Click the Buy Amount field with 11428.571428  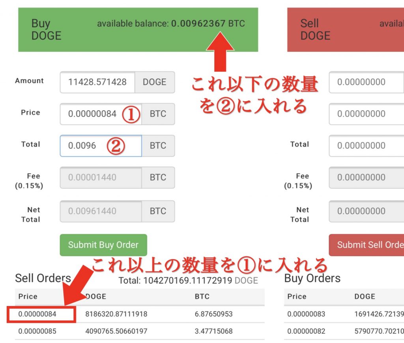97,82
